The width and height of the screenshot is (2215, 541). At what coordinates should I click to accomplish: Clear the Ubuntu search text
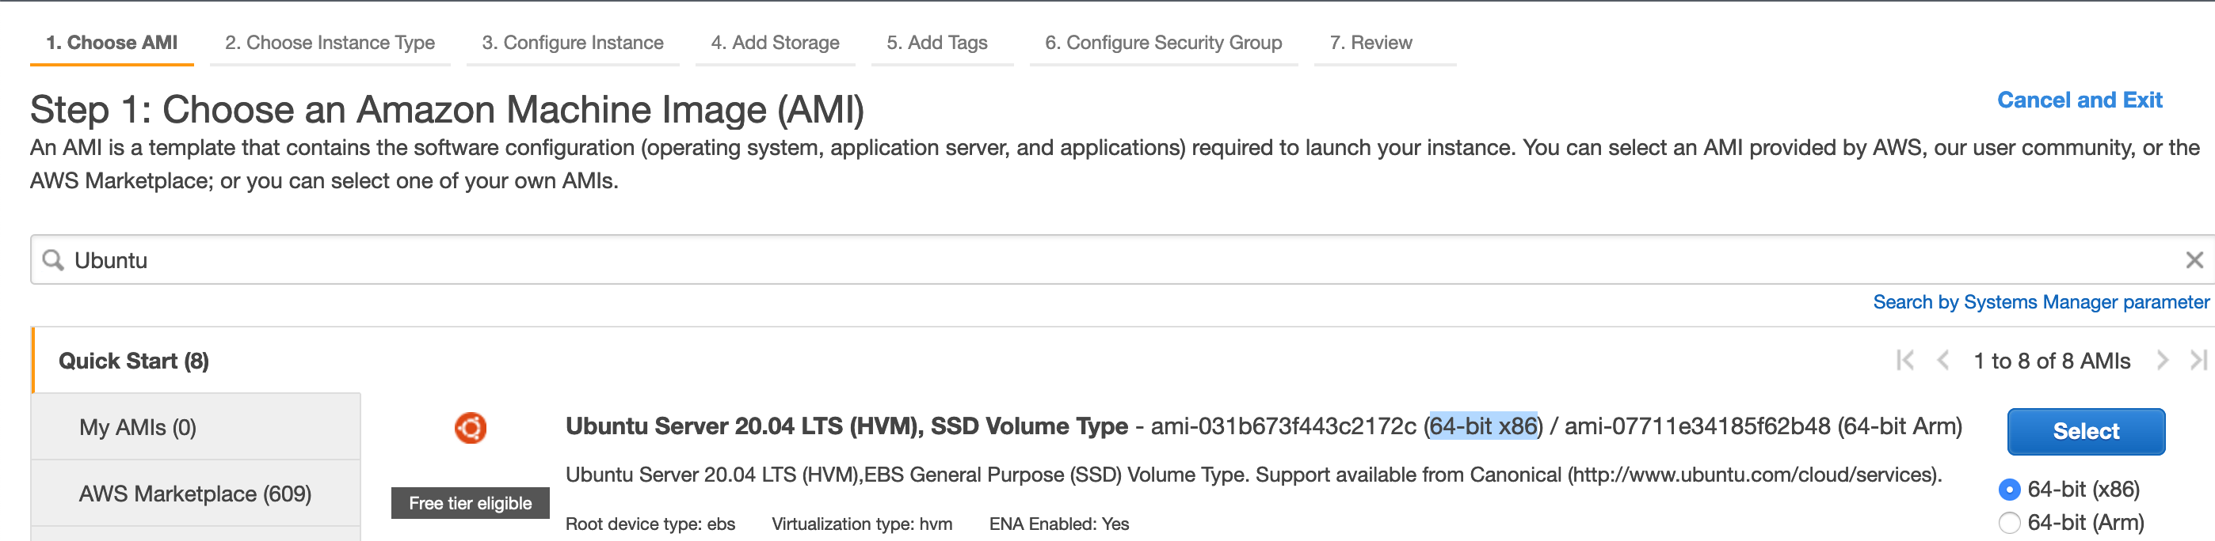2194,260
